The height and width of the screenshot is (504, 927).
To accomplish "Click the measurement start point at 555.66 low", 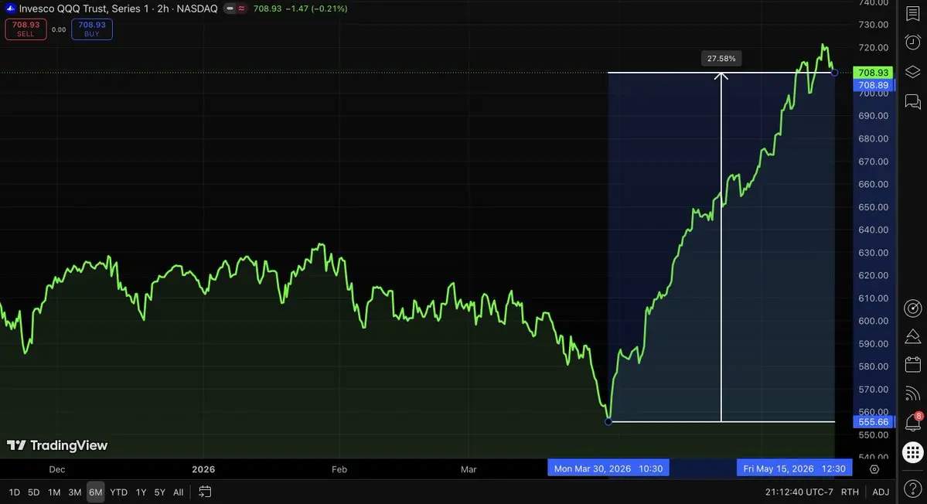I will 608,422.
